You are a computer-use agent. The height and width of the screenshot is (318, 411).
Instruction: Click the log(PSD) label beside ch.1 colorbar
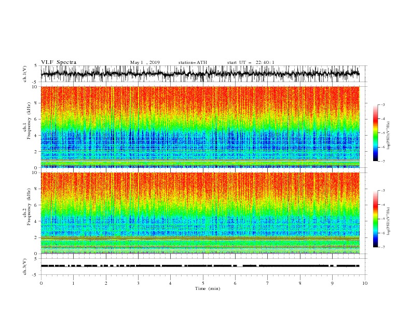tap(388, 136)
